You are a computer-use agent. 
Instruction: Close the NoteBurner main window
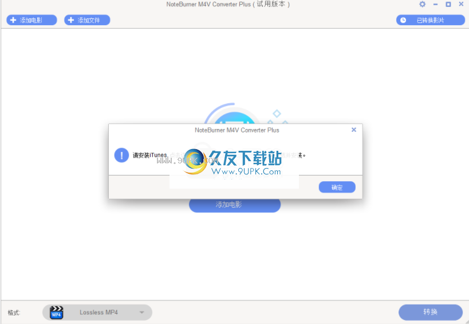click(x=461, y=4)
